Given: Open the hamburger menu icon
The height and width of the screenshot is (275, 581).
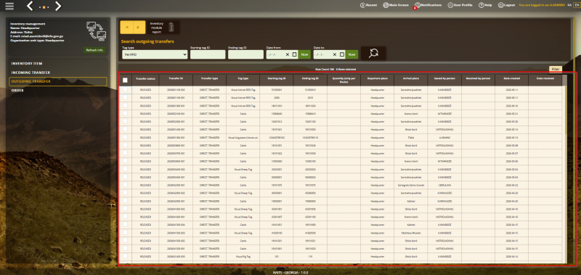Looking at the screenshot, I should click(x=9, y=6).
